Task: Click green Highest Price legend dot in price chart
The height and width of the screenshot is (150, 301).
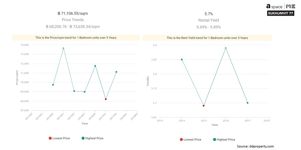Action: [x=83, y=138]
